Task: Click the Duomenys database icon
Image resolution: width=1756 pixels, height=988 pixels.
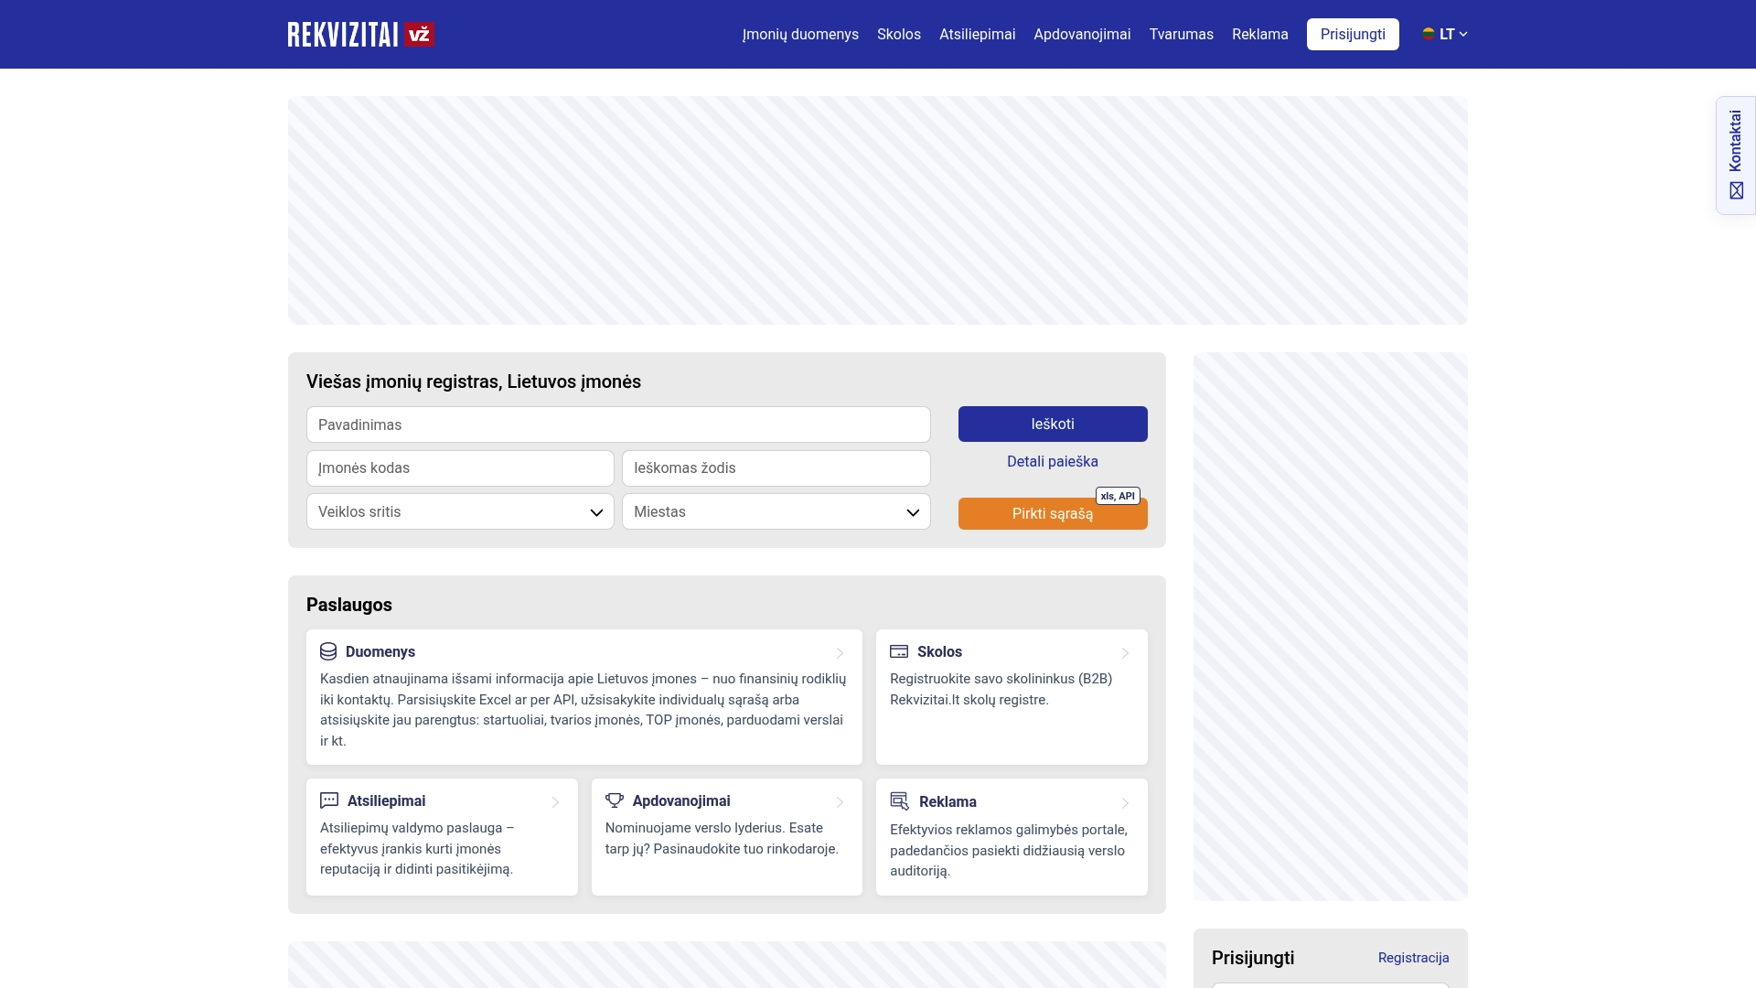Action: [328, 651]
